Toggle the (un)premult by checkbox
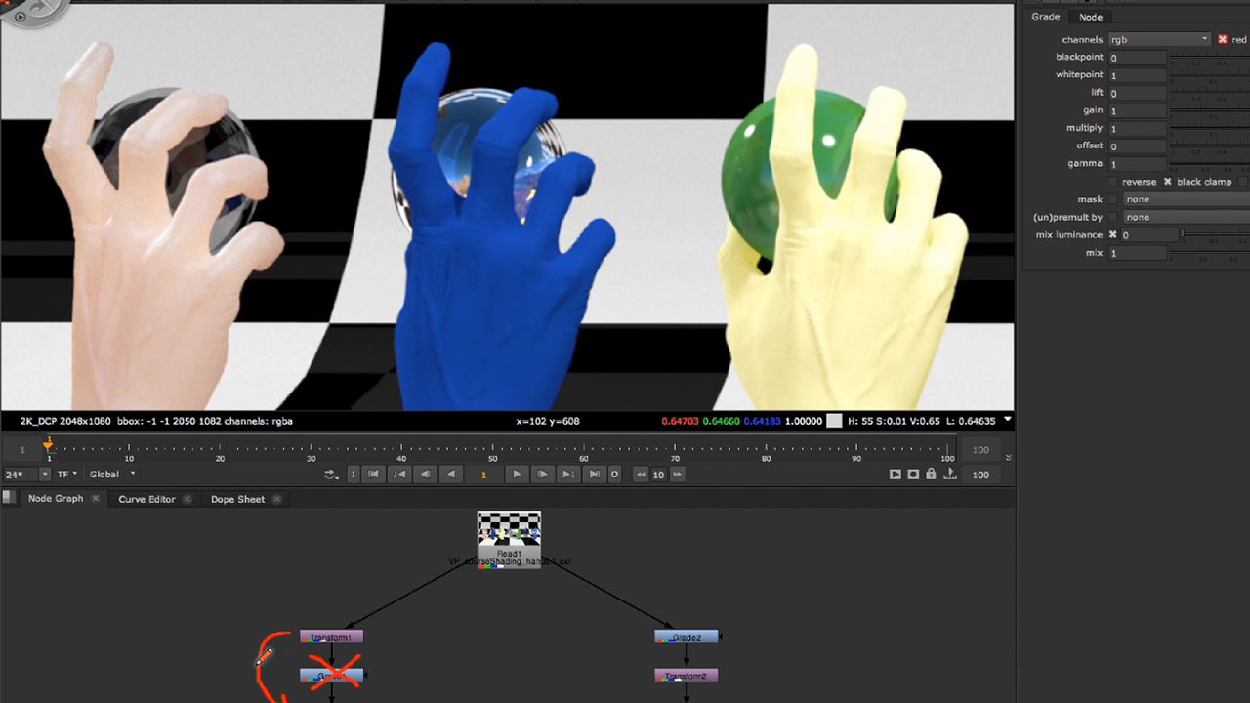The width and height of the screenshot is (1250, 703). coord(1113,217)
